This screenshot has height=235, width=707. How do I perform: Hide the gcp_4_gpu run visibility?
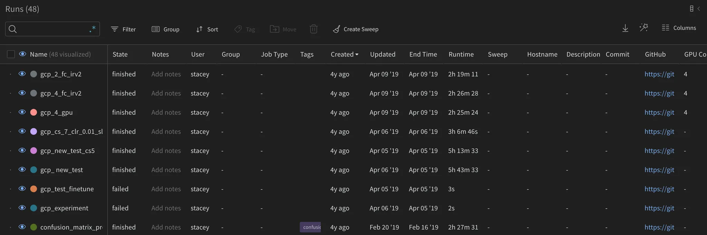tap(22, 112)
